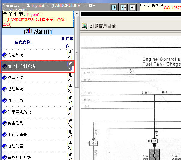Click the middle split-panel layout icon
This screenshot has width=181, height=160.
(124, 7)
